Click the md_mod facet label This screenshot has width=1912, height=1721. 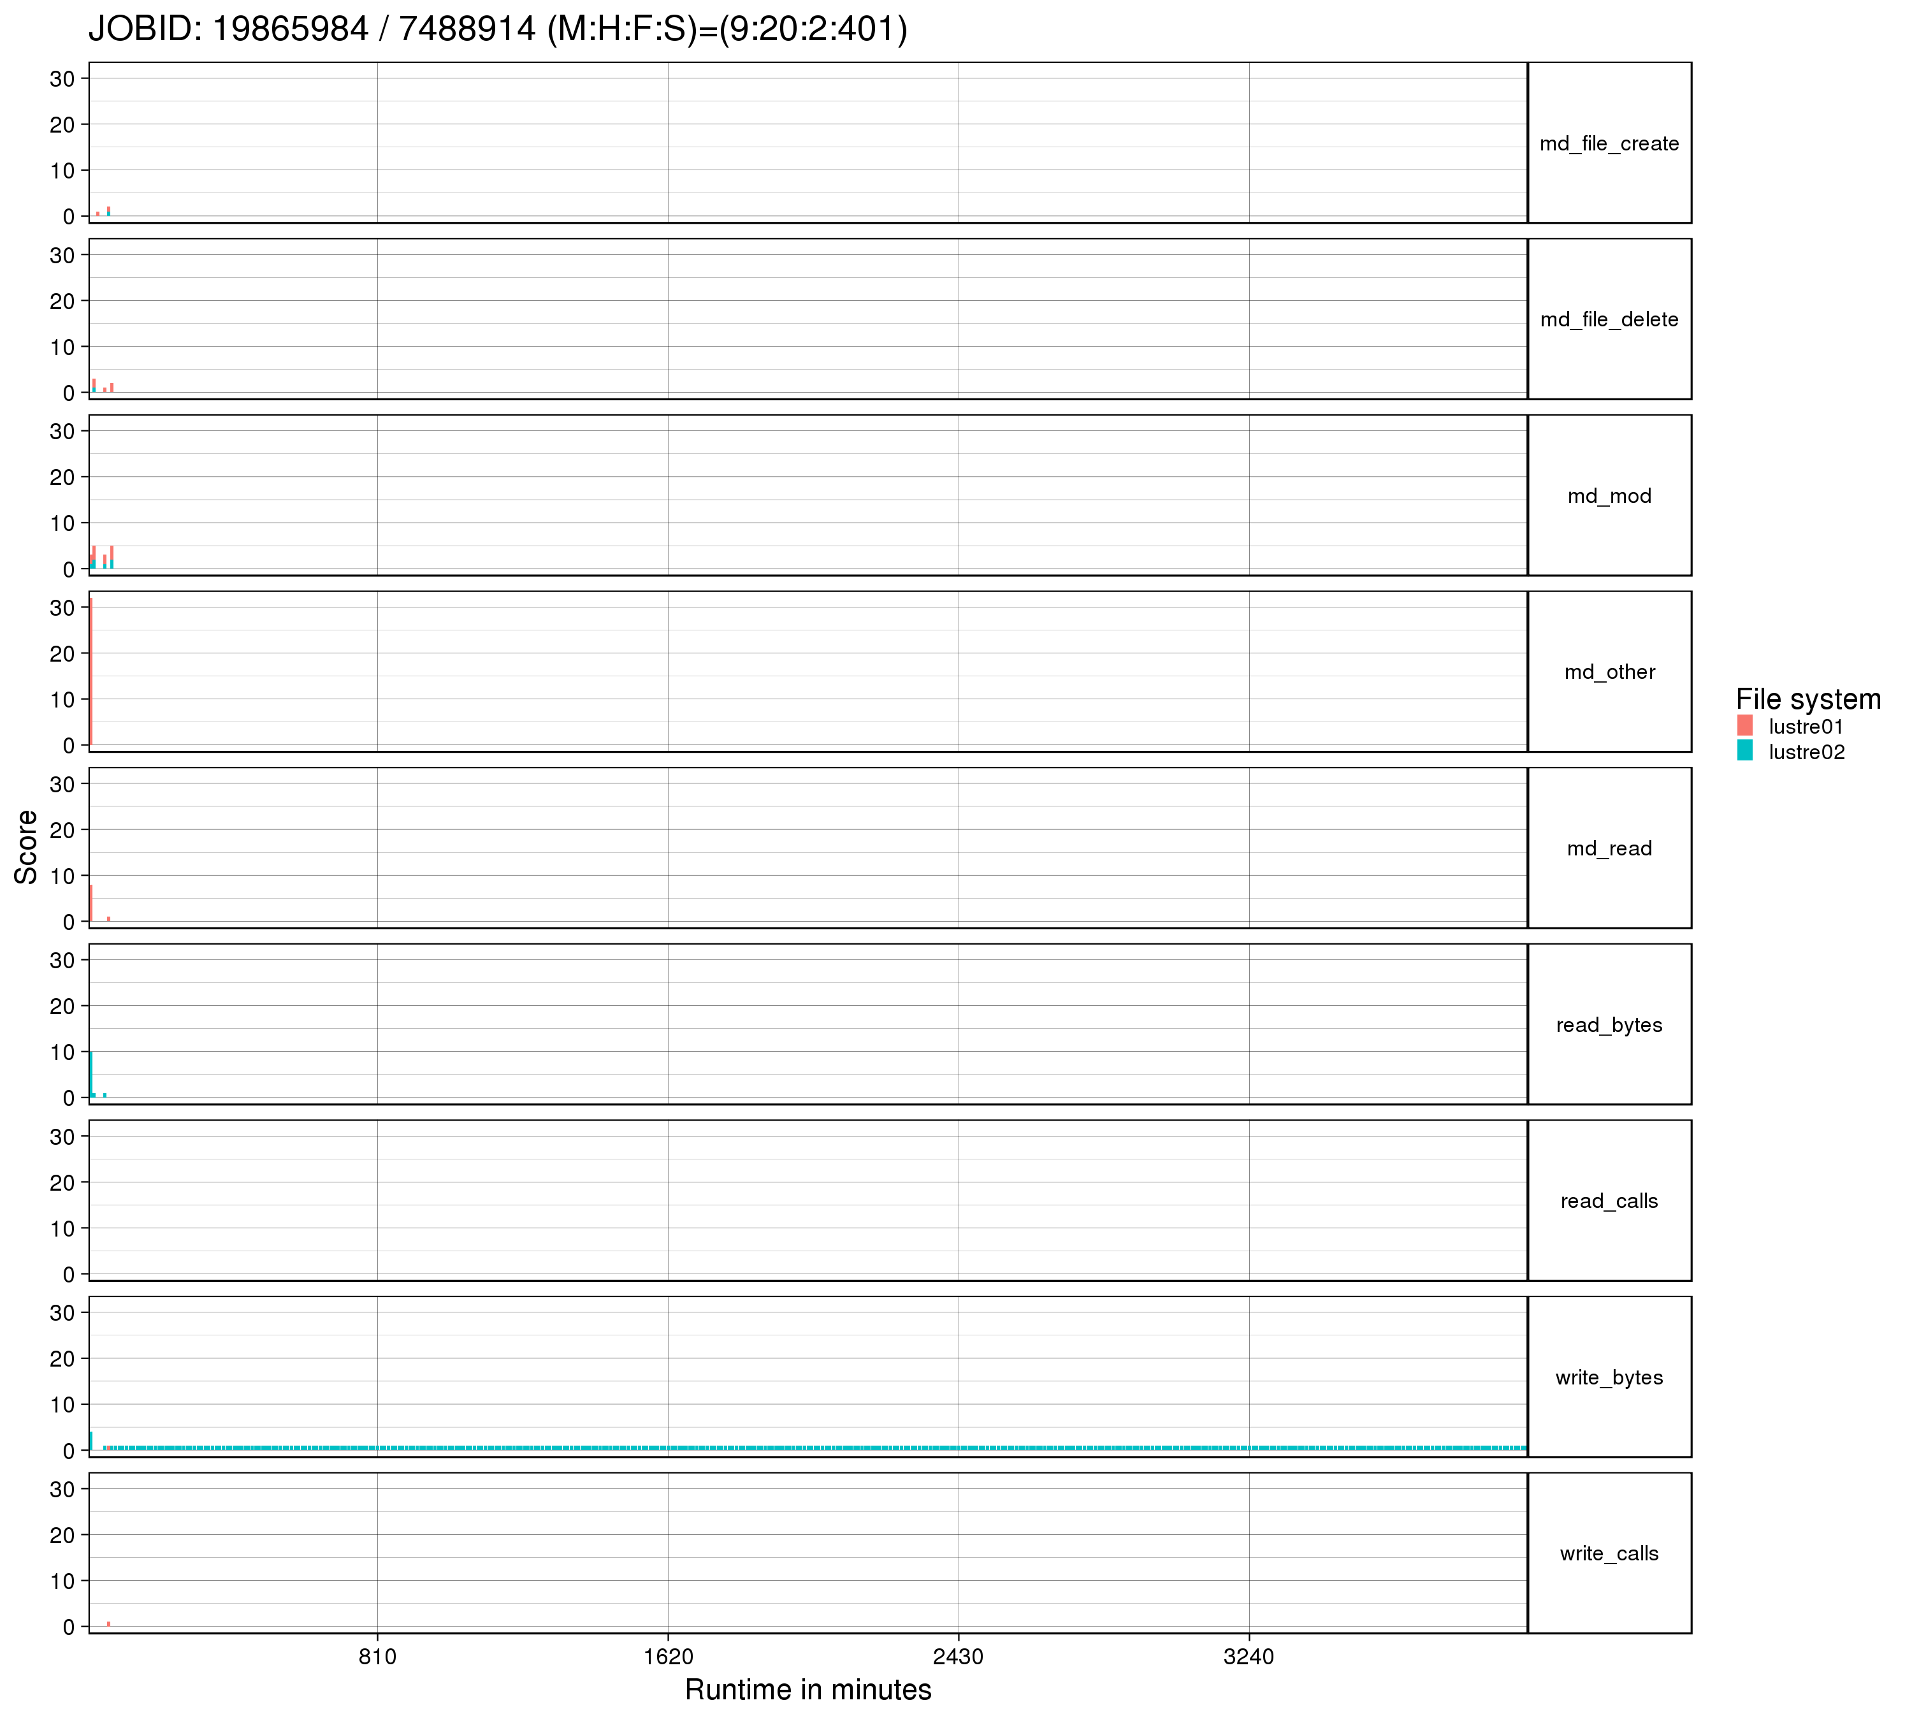coord(1609,495)
